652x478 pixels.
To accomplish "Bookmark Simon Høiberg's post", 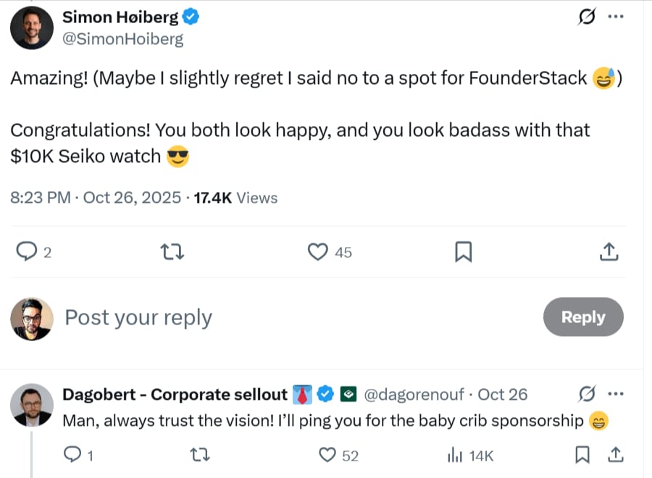I will [x=463, y=251].
